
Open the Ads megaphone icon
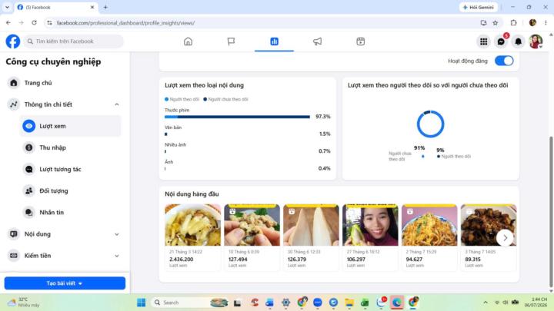317,41
